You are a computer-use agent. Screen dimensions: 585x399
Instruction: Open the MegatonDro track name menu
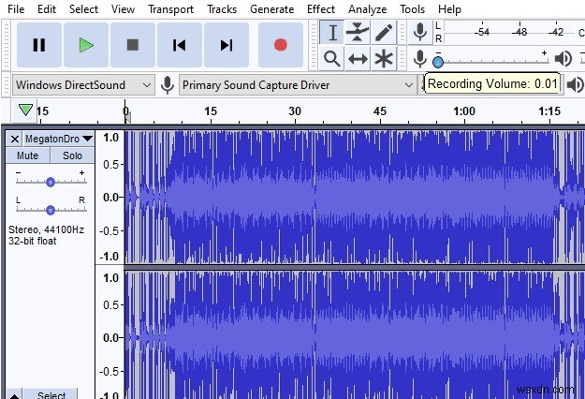tap(59, 139)
